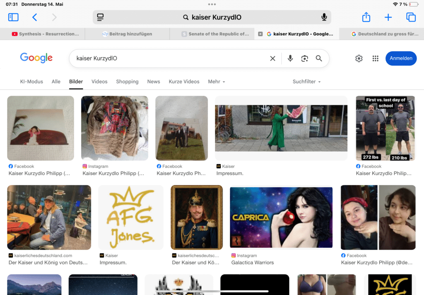This screenshot has width=424, height=295.
Task: Add a new tab with plus icon
Action: point(388,17)
